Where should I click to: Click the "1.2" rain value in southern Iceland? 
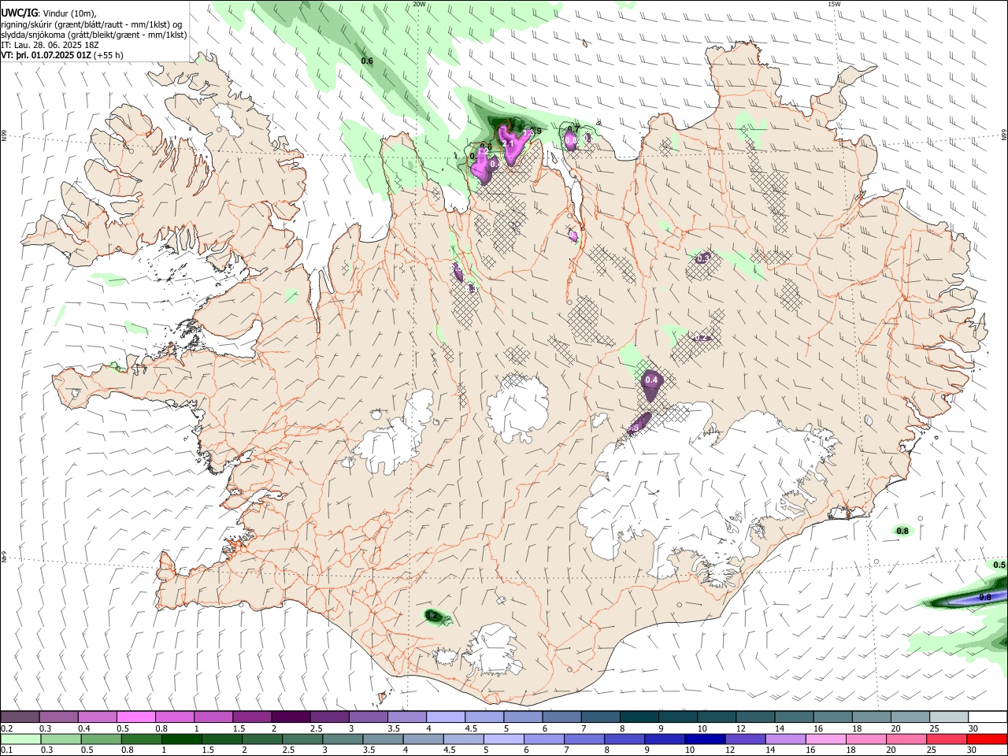pos(432,615)
